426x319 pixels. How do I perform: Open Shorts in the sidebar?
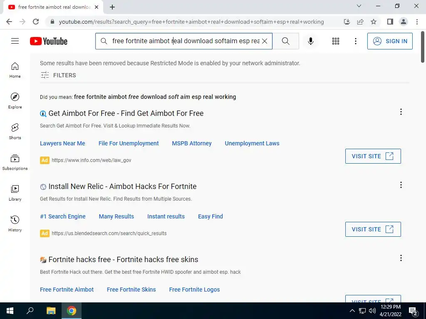tap(15, 131)
